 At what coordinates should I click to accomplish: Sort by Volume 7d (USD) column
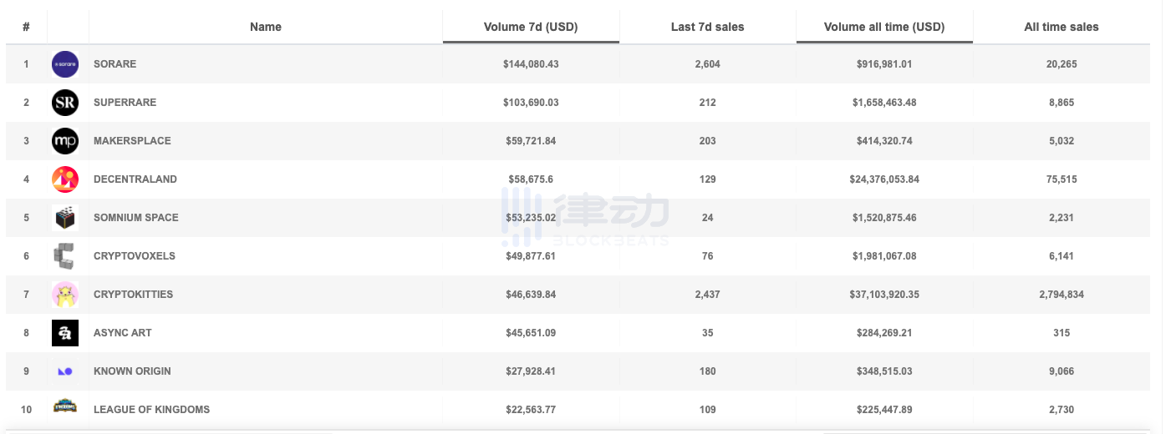click(531, 27)
